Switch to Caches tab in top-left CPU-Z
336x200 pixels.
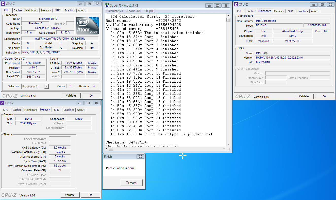point(18,10)
